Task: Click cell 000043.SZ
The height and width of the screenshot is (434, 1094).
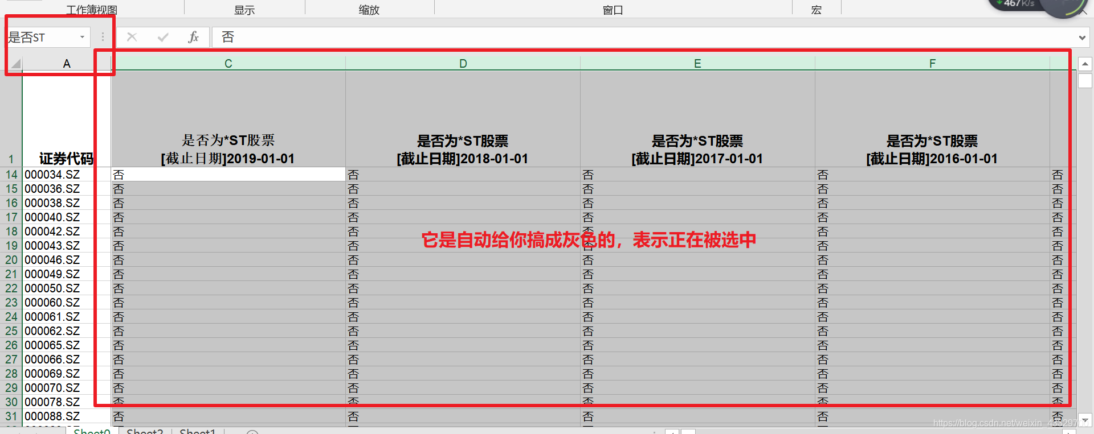Action: 67,245
